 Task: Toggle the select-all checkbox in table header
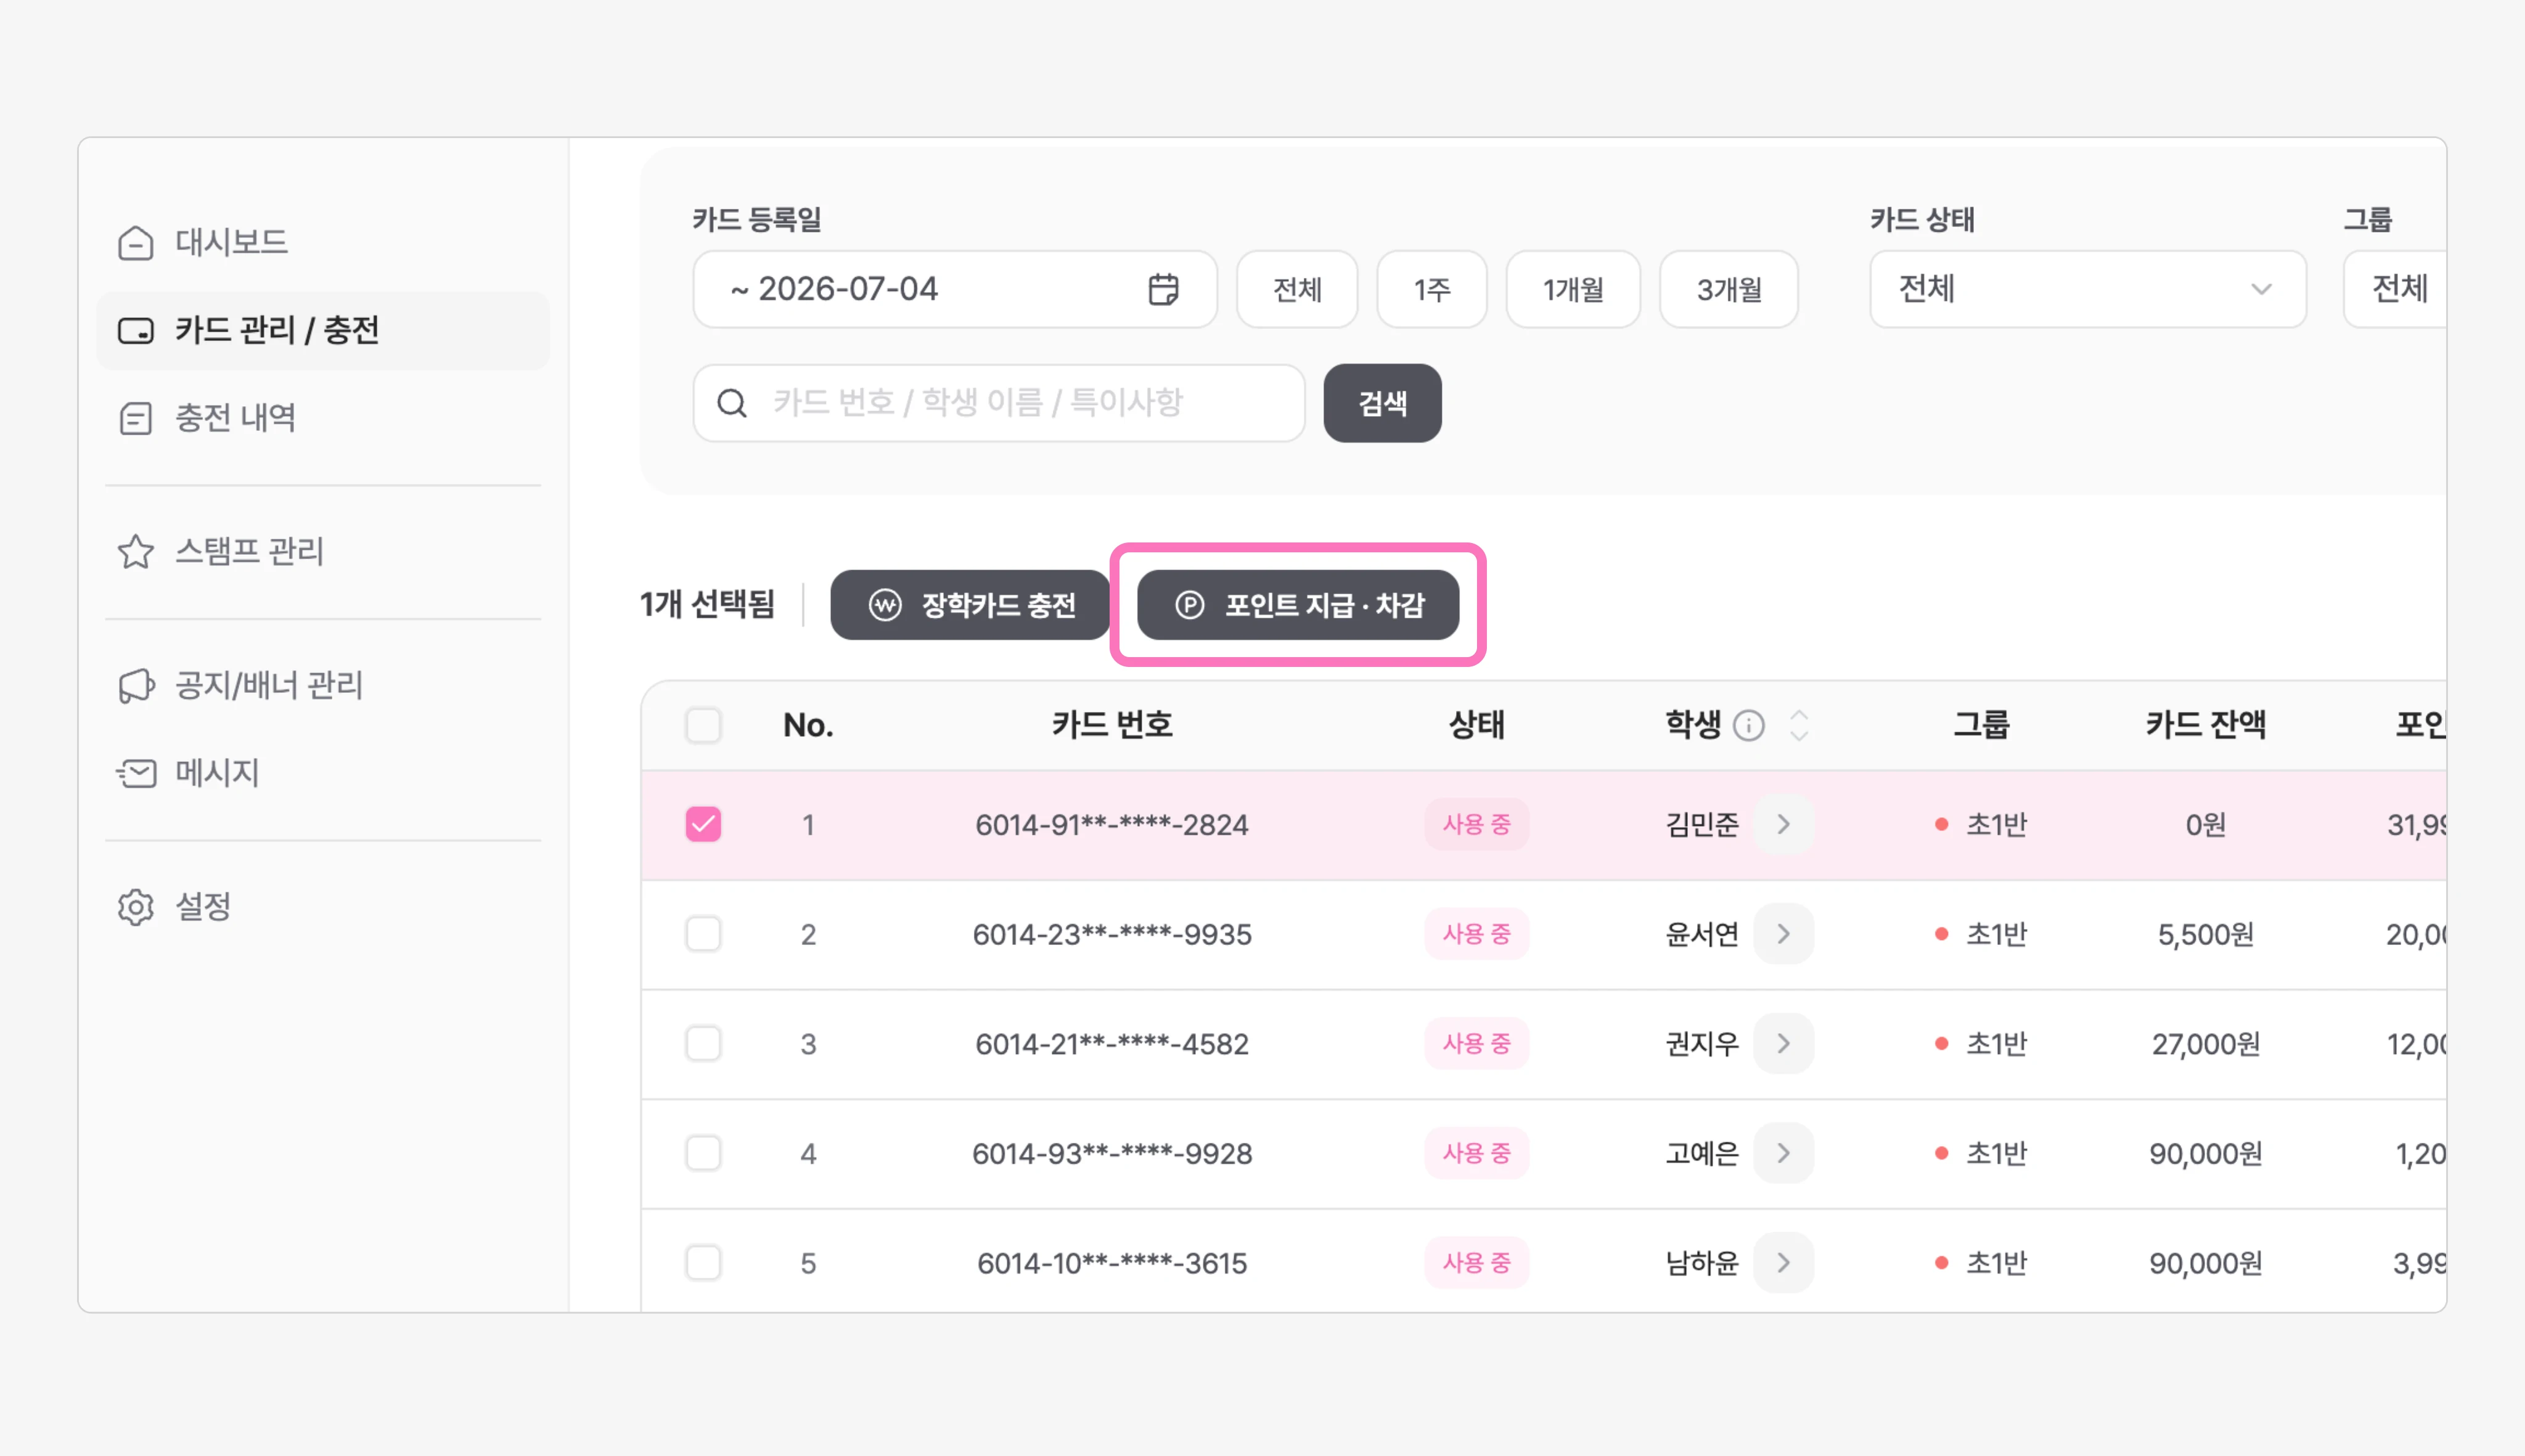coord(703,725)
